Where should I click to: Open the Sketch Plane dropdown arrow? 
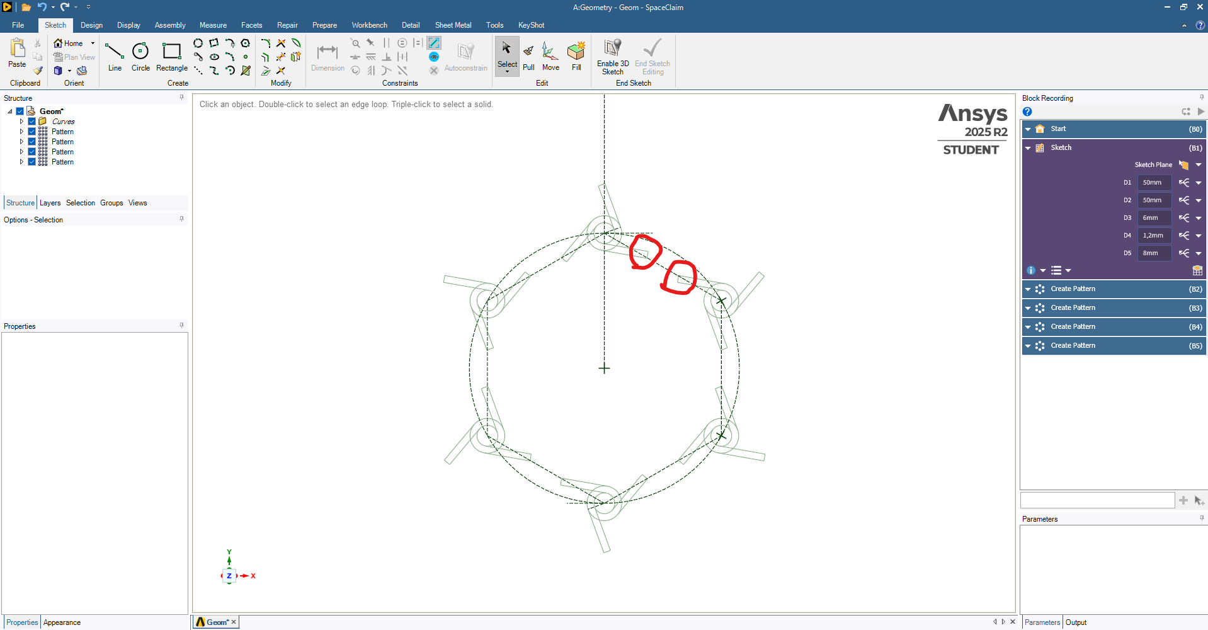(x=1199, y=165)
